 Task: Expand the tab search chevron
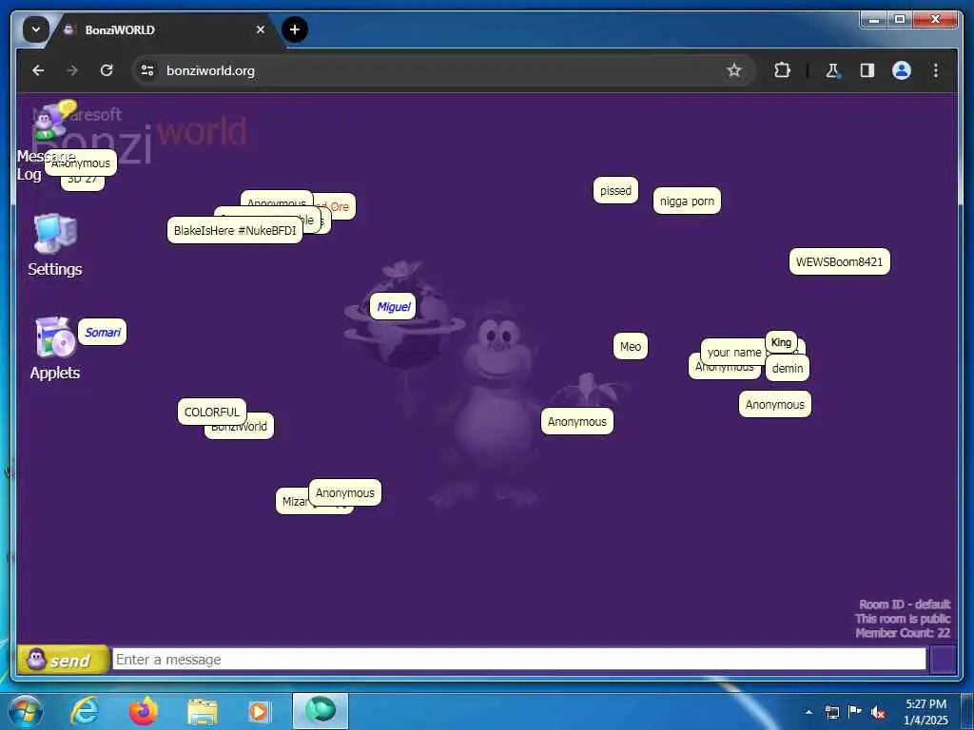tap(36, 29)
